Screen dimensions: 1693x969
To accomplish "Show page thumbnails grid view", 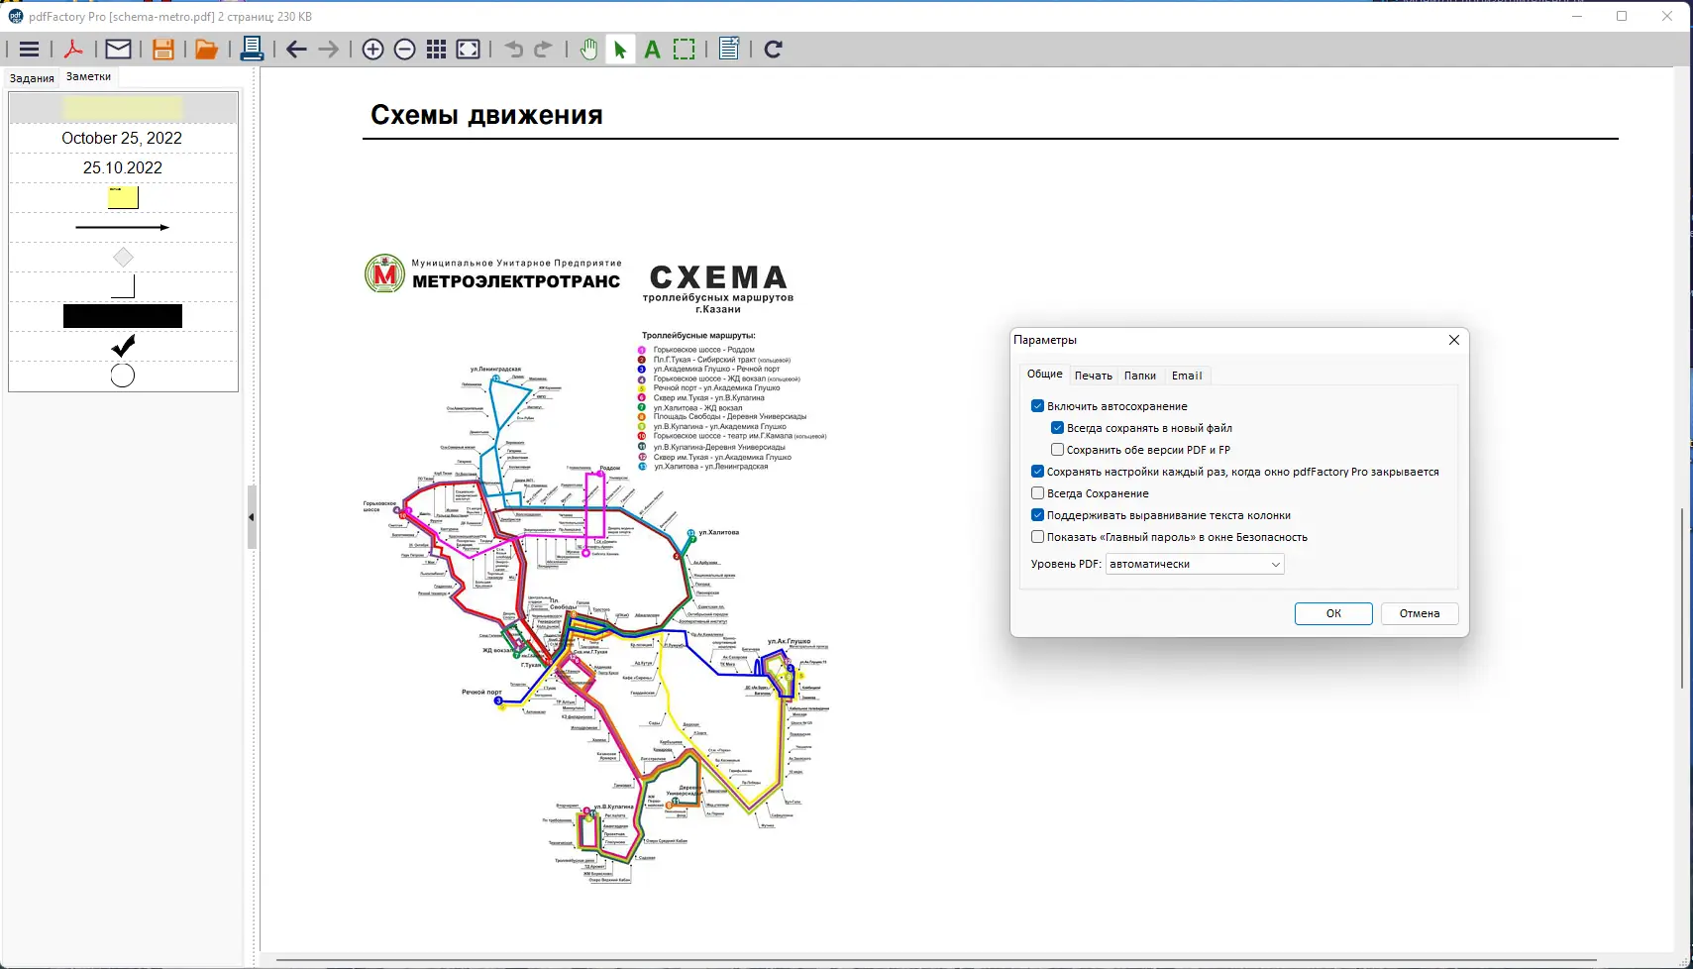I will click(x=436, y=50).
